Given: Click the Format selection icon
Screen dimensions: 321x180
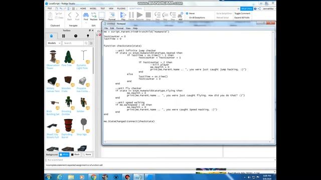Looking at the screenshot, I should 112,15.
